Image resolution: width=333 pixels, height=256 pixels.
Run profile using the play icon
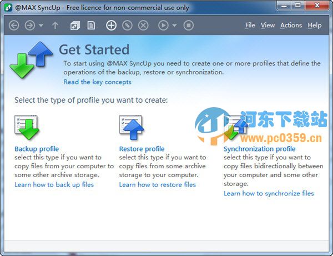pos(163,26)
